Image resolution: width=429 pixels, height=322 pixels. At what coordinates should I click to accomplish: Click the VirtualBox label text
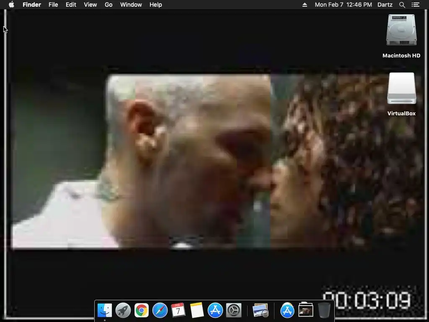(401, 113)
